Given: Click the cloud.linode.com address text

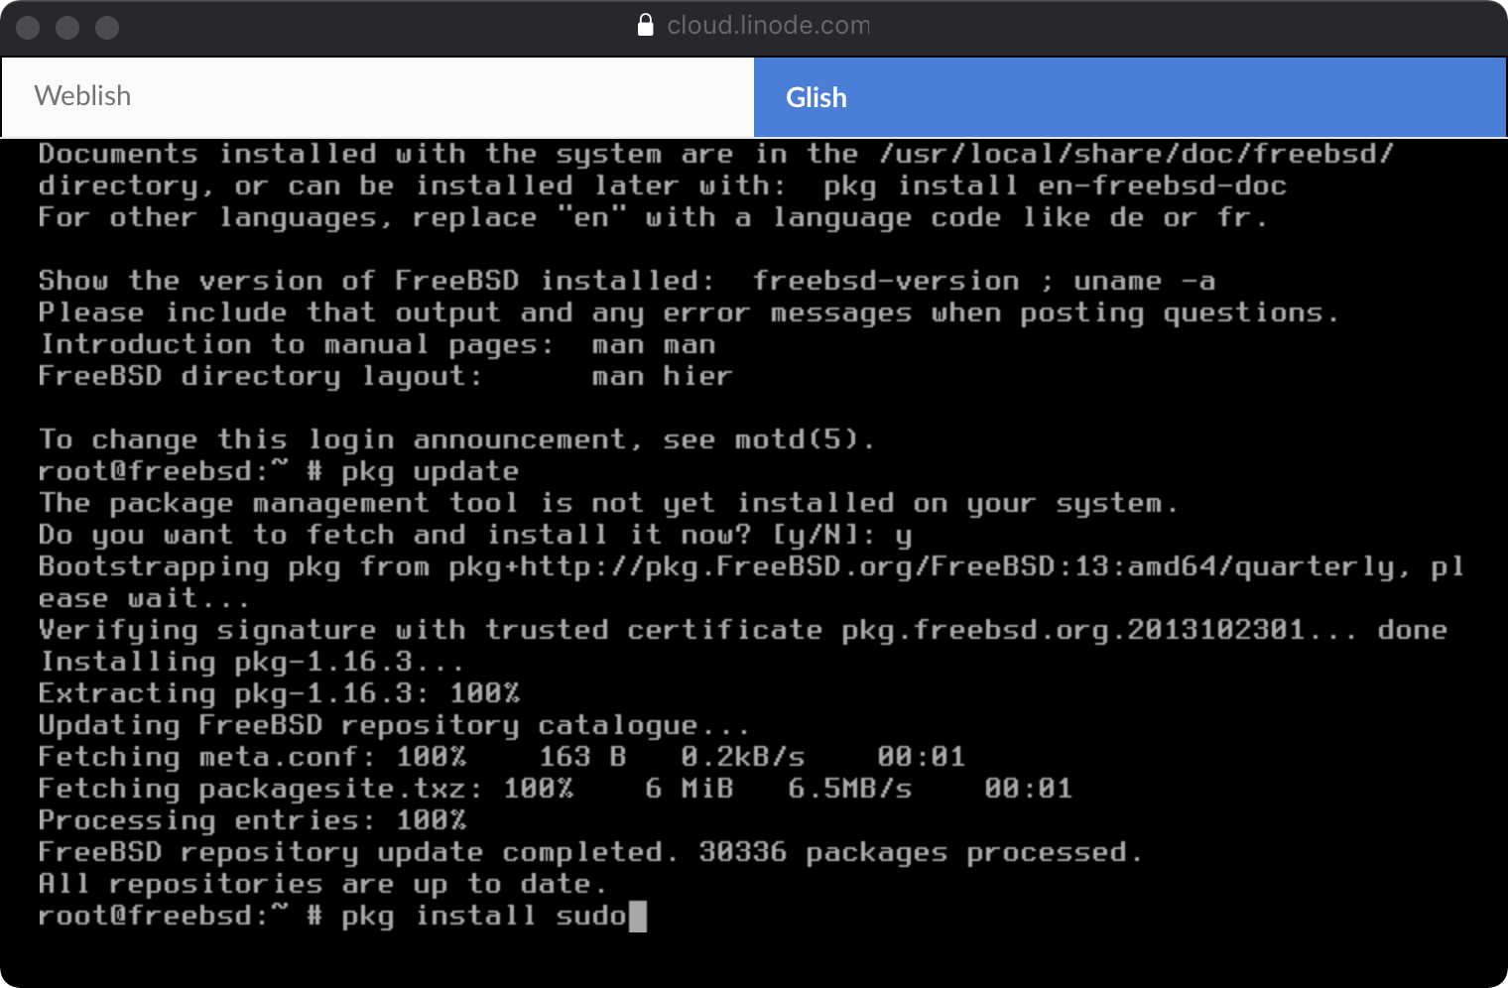Looking at the screenshot, I should pyautogui.click(x=768, y=25).
